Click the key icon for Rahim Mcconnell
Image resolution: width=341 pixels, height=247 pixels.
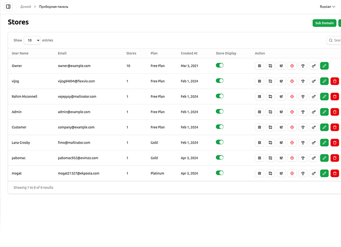click(x=314, y=97)
